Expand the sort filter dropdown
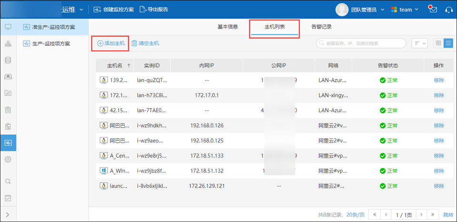This screenshot has height=222, width=457. pos(419,43)
